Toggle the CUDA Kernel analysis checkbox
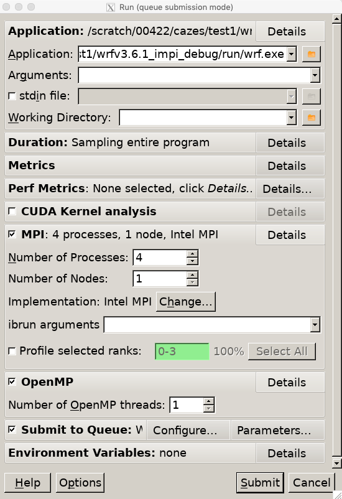342x499 pixels. pos(12,212)
